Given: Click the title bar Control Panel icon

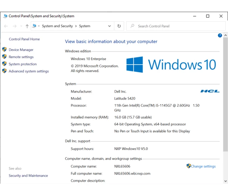Looking at the screenshot, I should (x=5, y=16).
